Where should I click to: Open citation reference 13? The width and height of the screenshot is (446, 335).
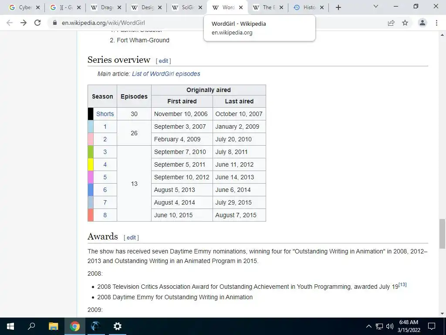pyautogui.click(x=402, y=284)
